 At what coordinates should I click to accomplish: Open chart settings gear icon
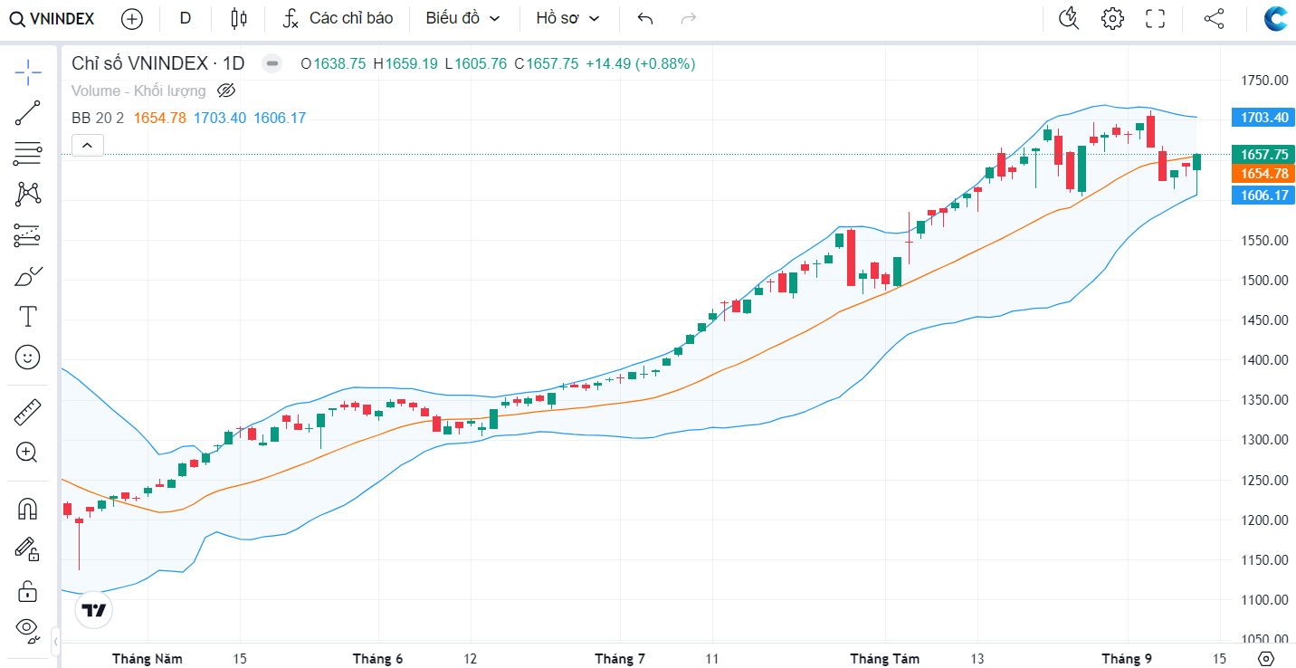pos(1112,18)
